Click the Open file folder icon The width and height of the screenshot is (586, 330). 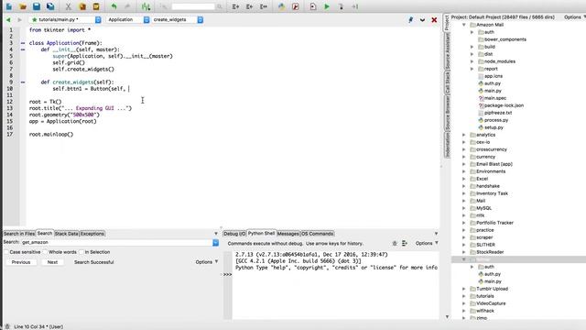point(23,6)
